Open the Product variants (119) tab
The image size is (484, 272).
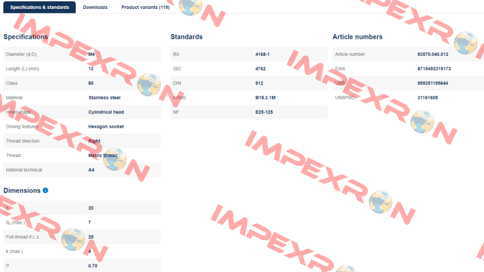click(x=145, y=7)
